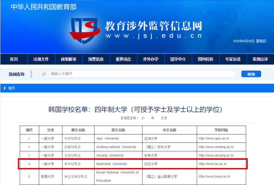The width and height of the screenshot is (274, 185).
Task: Click the home breadcrumb square icon
Action: coord(5,88)
